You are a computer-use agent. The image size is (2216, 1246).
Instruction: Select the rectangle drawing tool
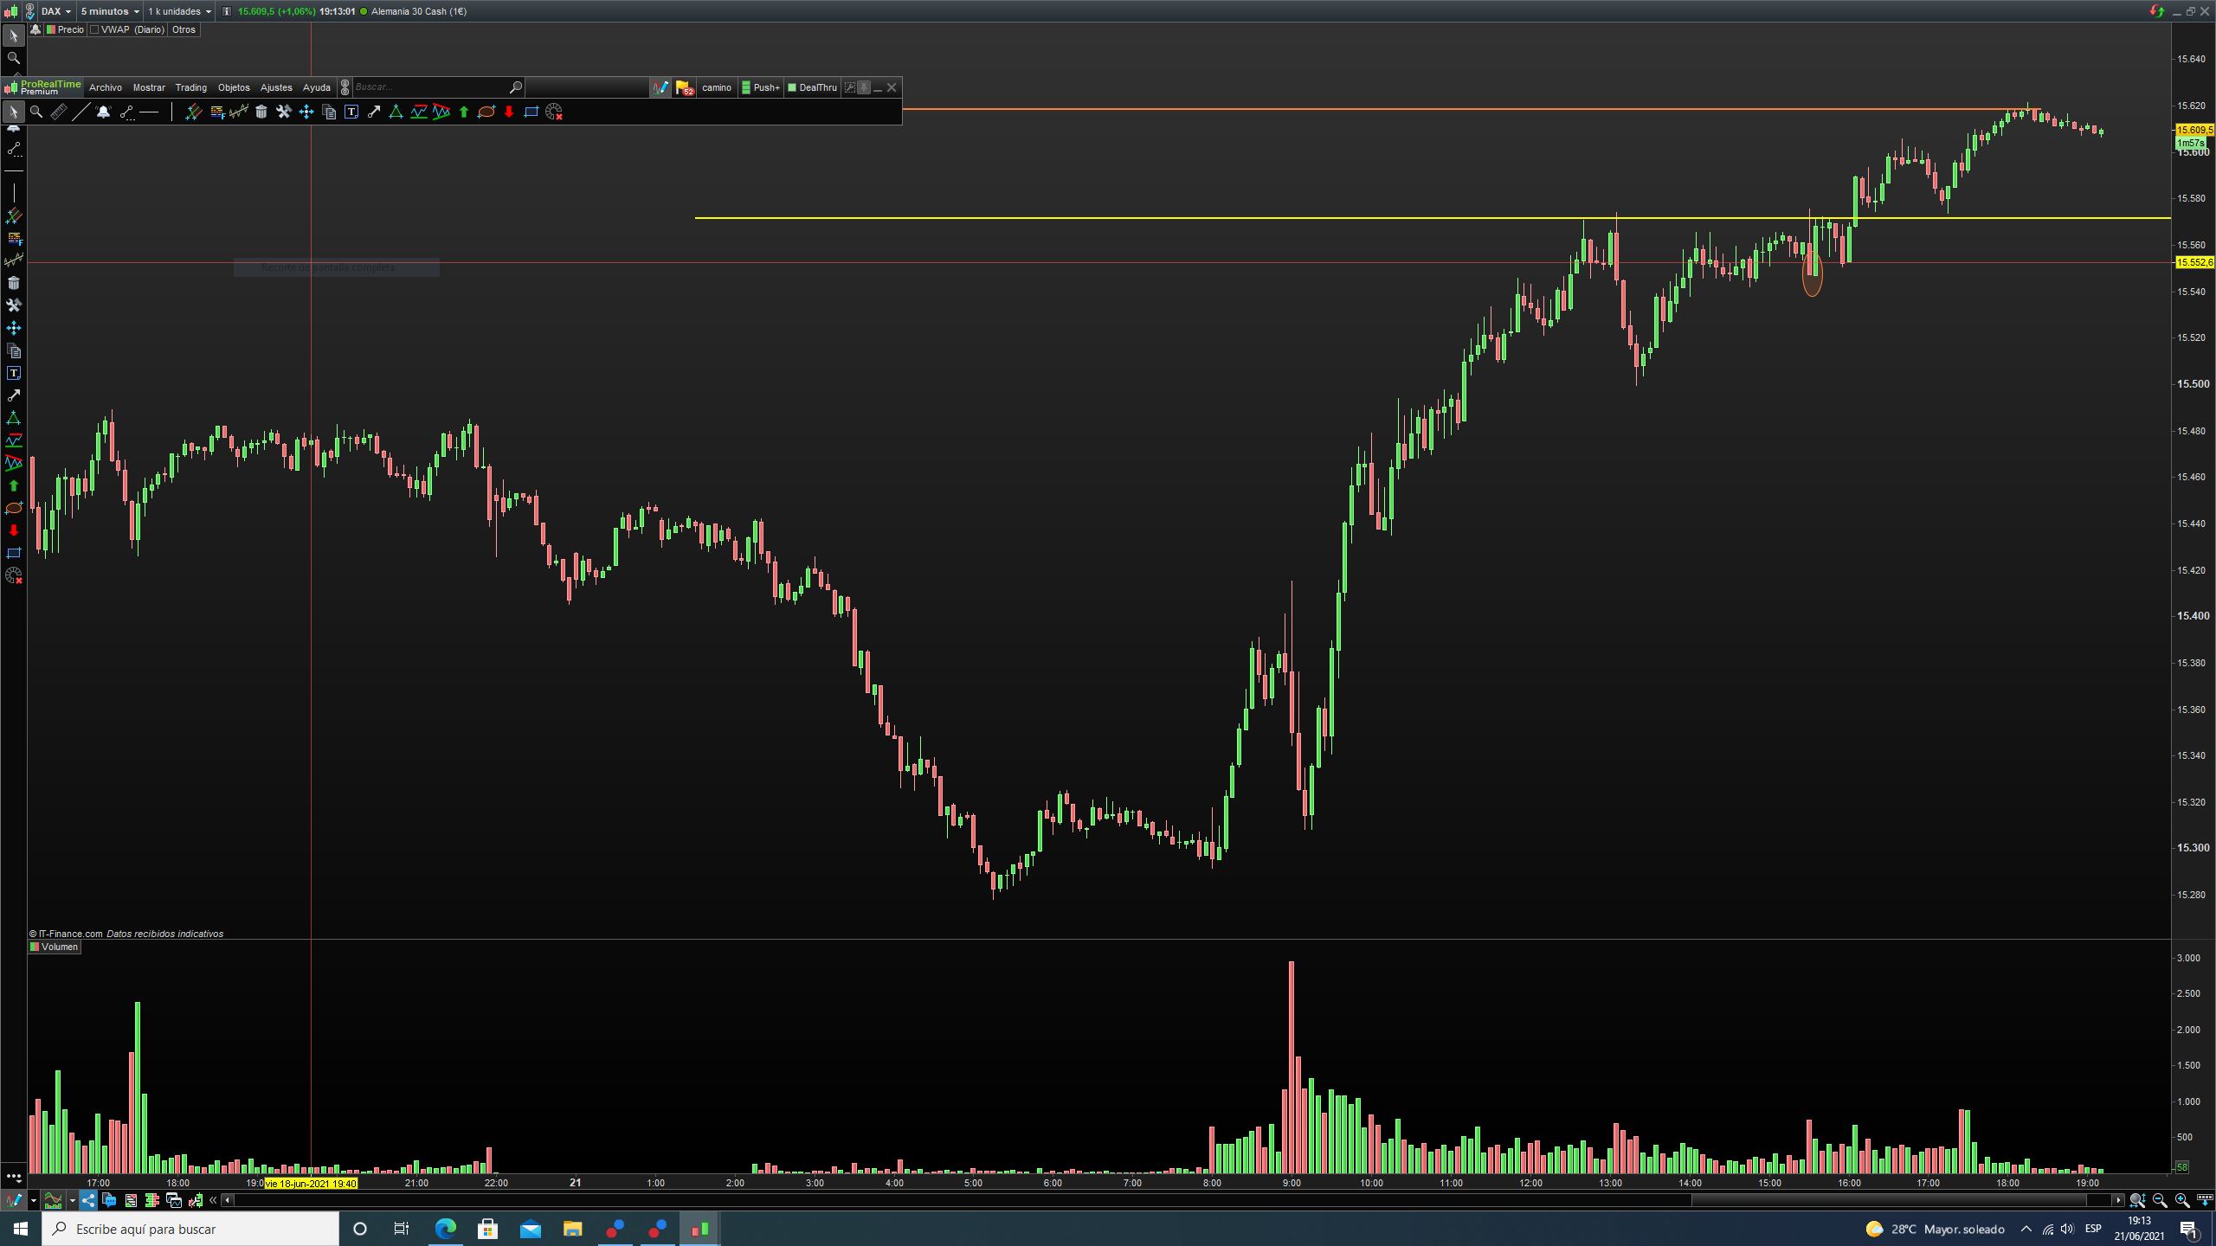point(531,112)
